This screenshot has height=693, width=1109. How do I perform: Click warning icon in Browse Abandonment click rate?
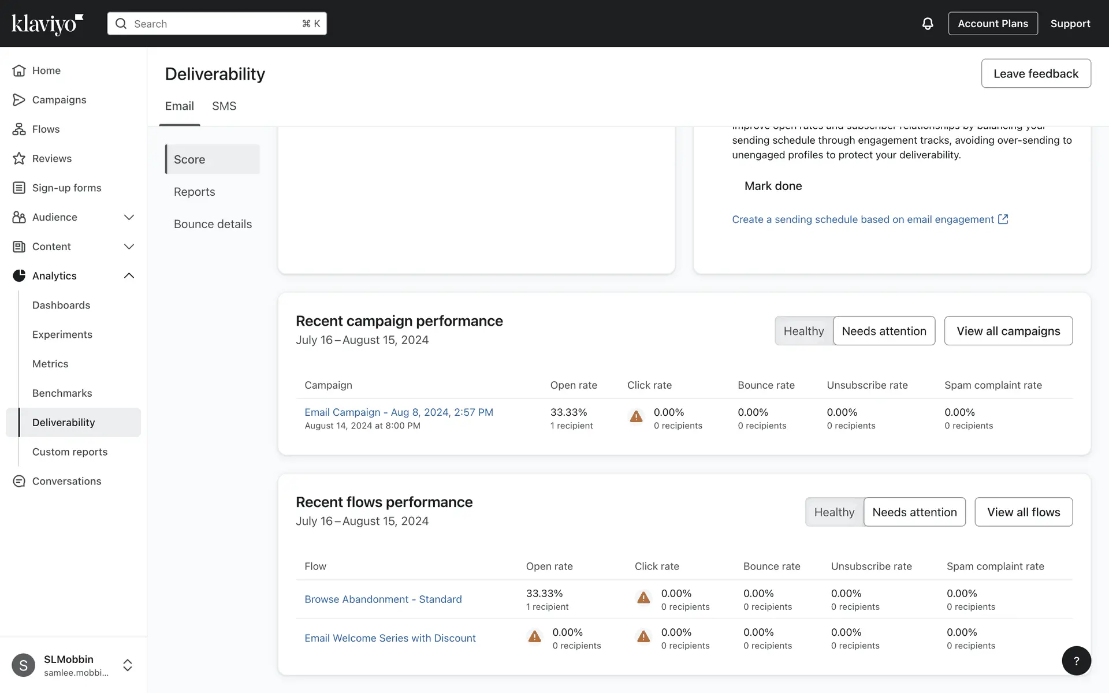[643, 598]
